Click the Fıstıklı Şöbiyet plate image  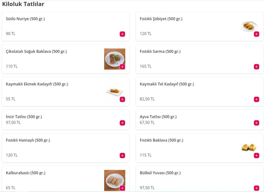(248, 26)
